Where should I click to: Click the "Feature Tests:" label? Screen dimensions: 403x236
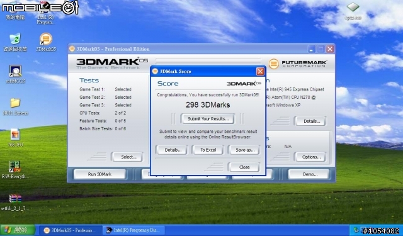click(93, 121)
